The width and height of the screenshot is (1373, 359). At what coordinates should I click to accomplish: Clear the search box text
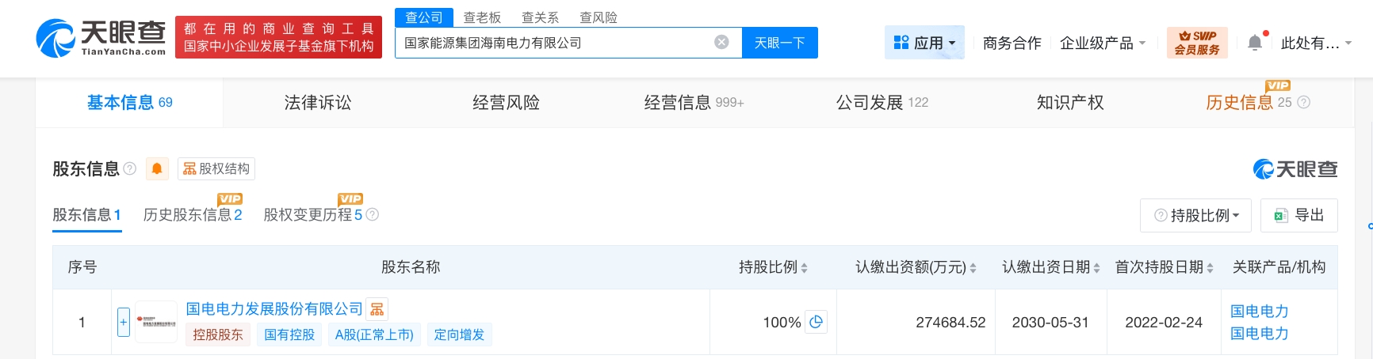click(x=721, y=43)
